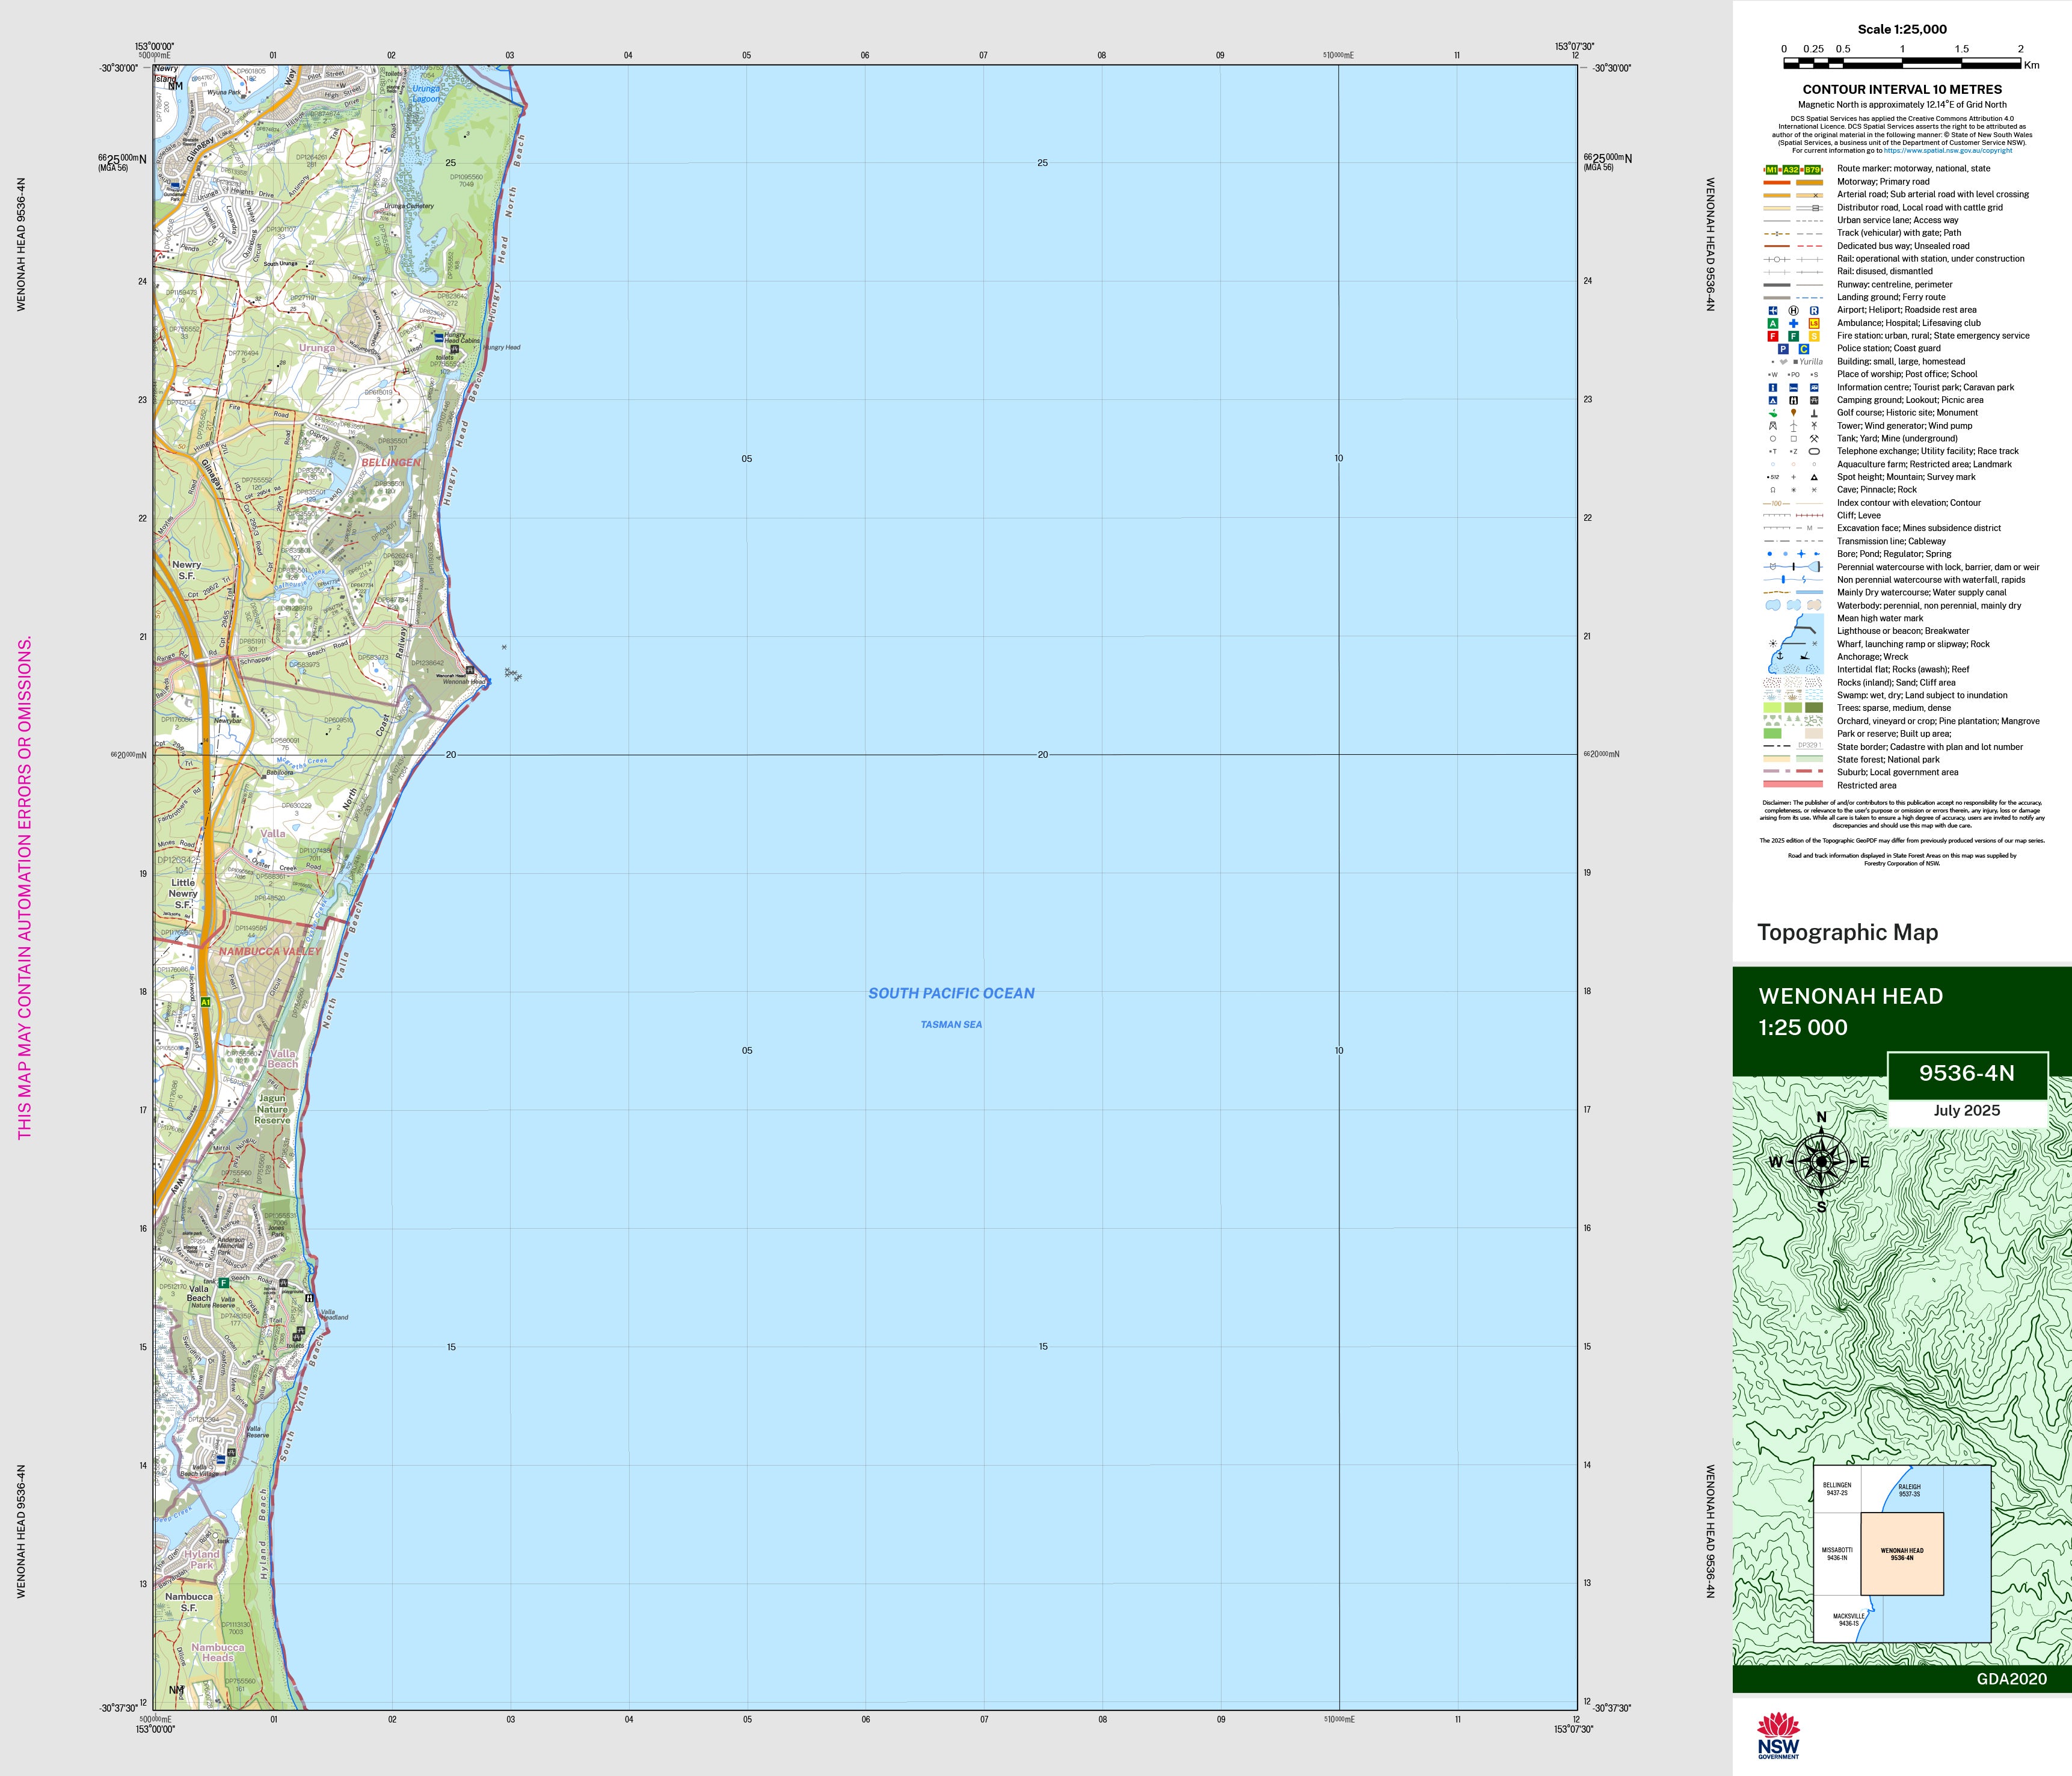Click the Heliport H symbol in legend
Screen dimensions: 2072x1776
click(1793, 310)
